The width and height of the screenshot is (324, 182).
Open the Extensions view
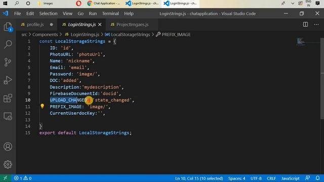click(8, 98)
